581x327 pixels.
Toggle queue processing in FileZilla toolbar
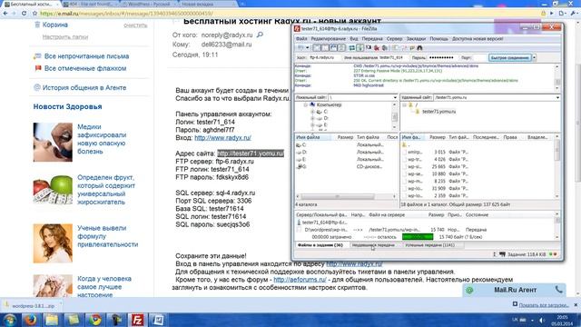pos(359,48)
